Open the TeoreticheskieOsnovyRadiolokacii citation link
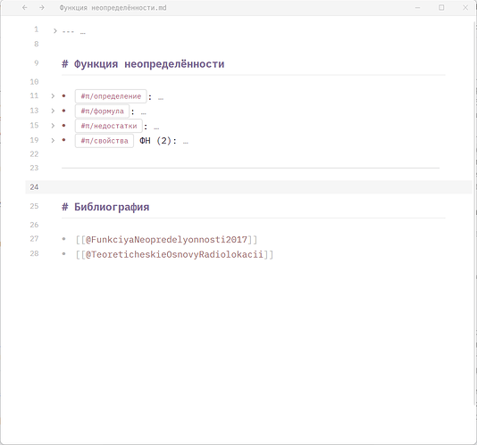This screenshot has width=477, height=445. pyautogui.click(x=174, y=254)
